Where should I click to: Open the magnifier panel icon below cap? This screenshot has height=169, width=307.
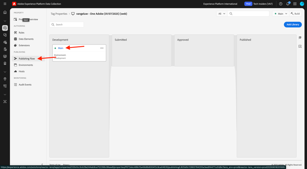(x=300, y=47)
